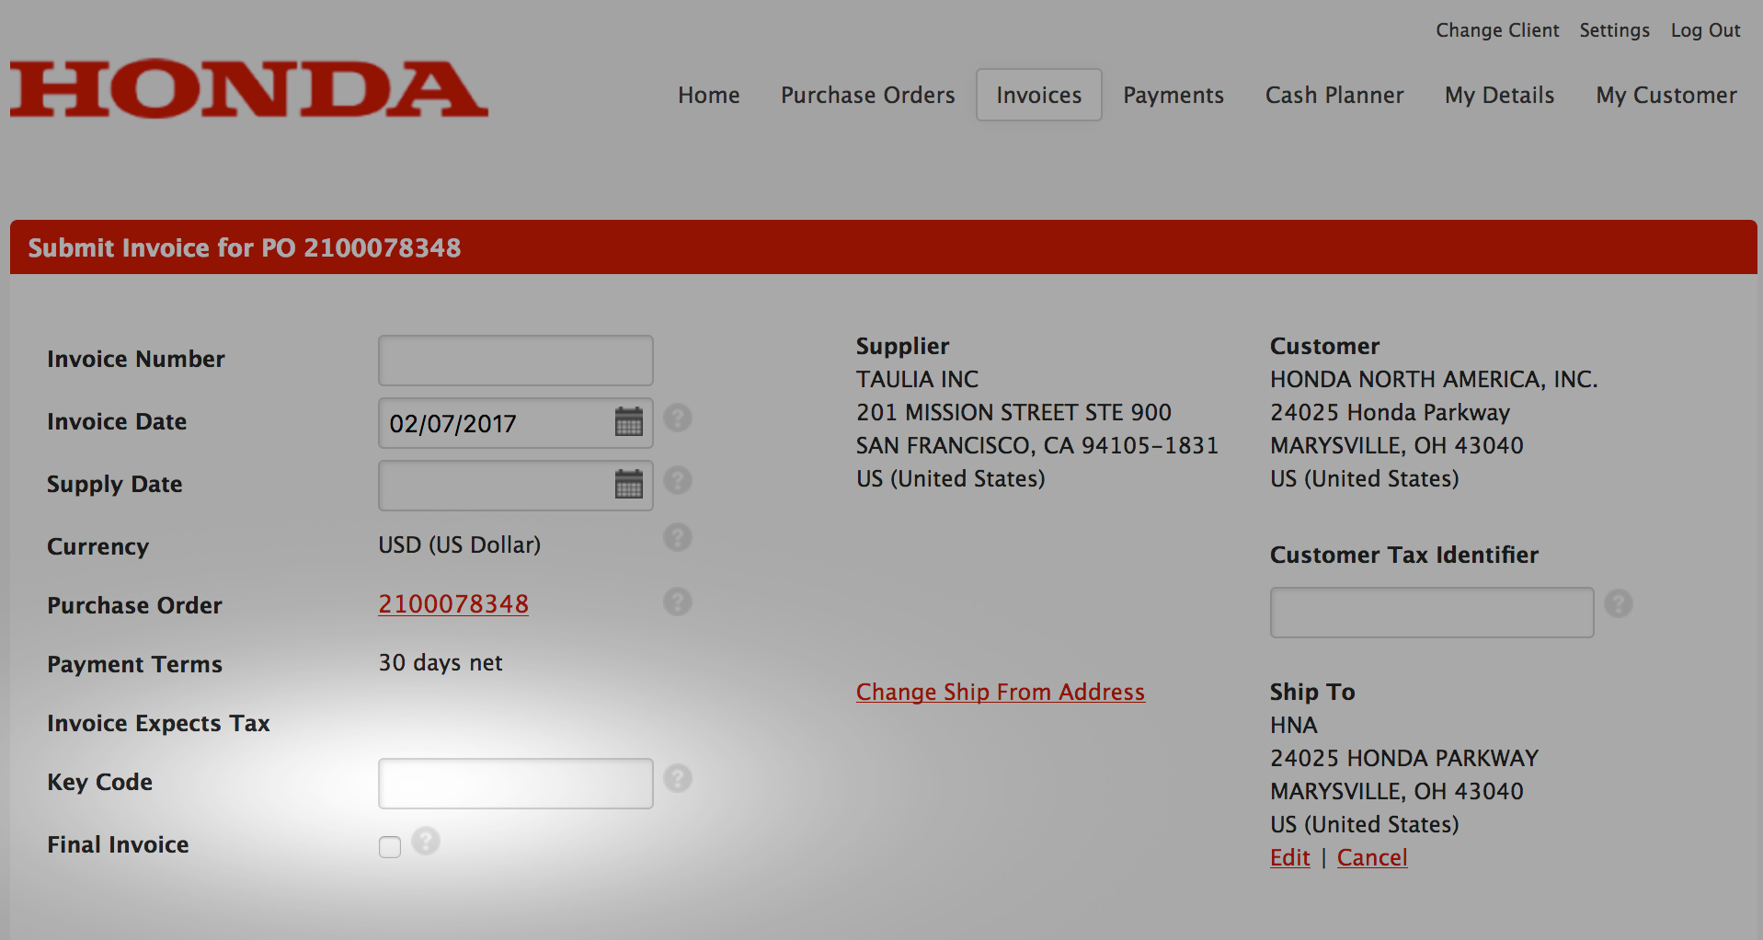Viewport: 1763px width, 940px height.
Task: Focus the Key Code input field
Action: pyautogui.click(x=516, y=784)
